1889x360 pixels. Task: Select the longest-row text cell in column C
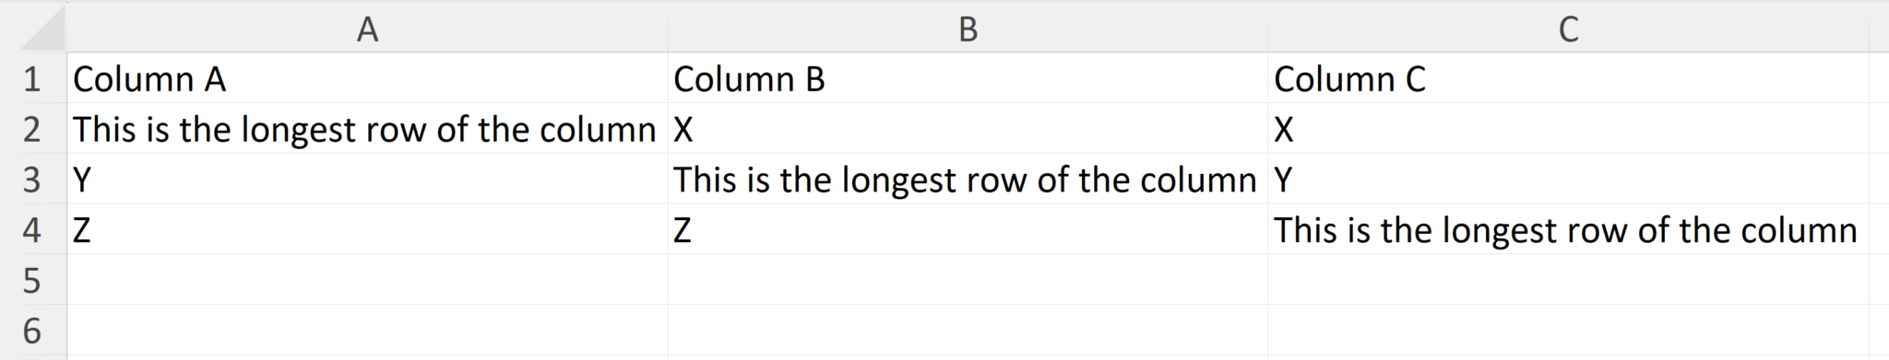(1568, 228)
